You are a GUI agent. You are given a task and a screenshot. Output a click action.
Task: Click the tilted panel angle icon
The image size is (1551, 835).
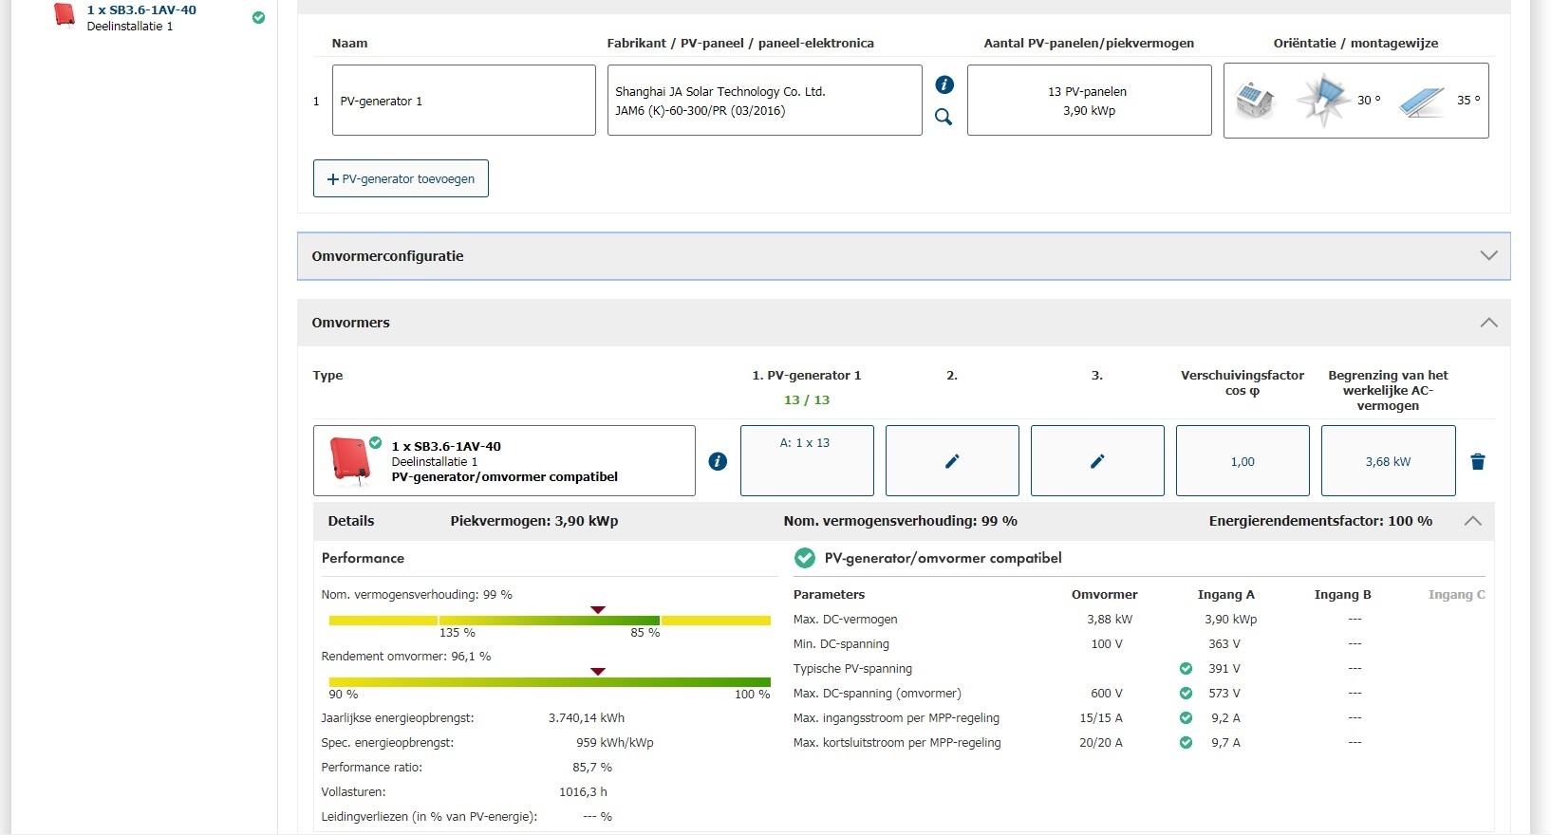[1421, 101]
